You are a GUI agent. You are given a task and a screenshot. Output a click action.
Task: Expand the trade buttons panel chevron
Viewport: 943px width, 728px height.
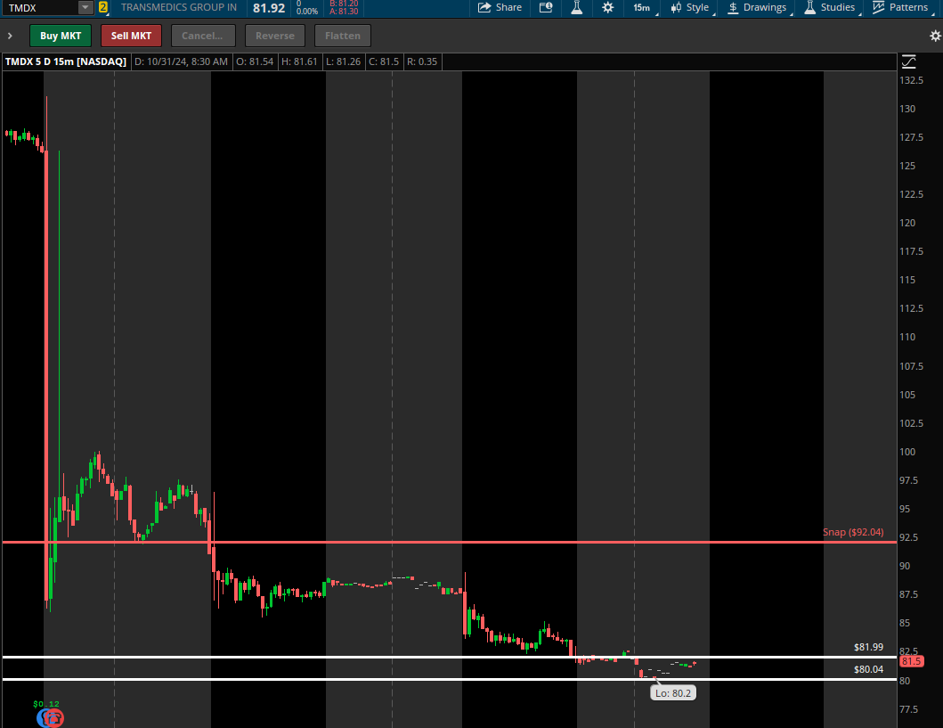tap(10, 36)
